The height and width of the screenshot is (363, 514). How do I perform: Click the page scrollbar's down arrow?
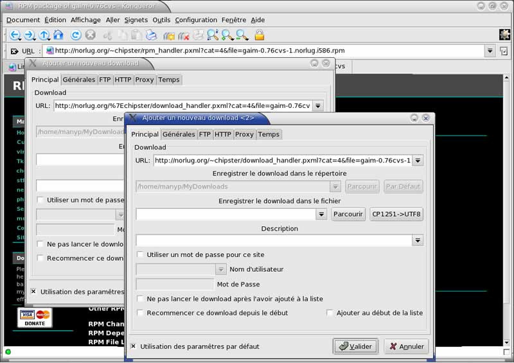(506, 342)
